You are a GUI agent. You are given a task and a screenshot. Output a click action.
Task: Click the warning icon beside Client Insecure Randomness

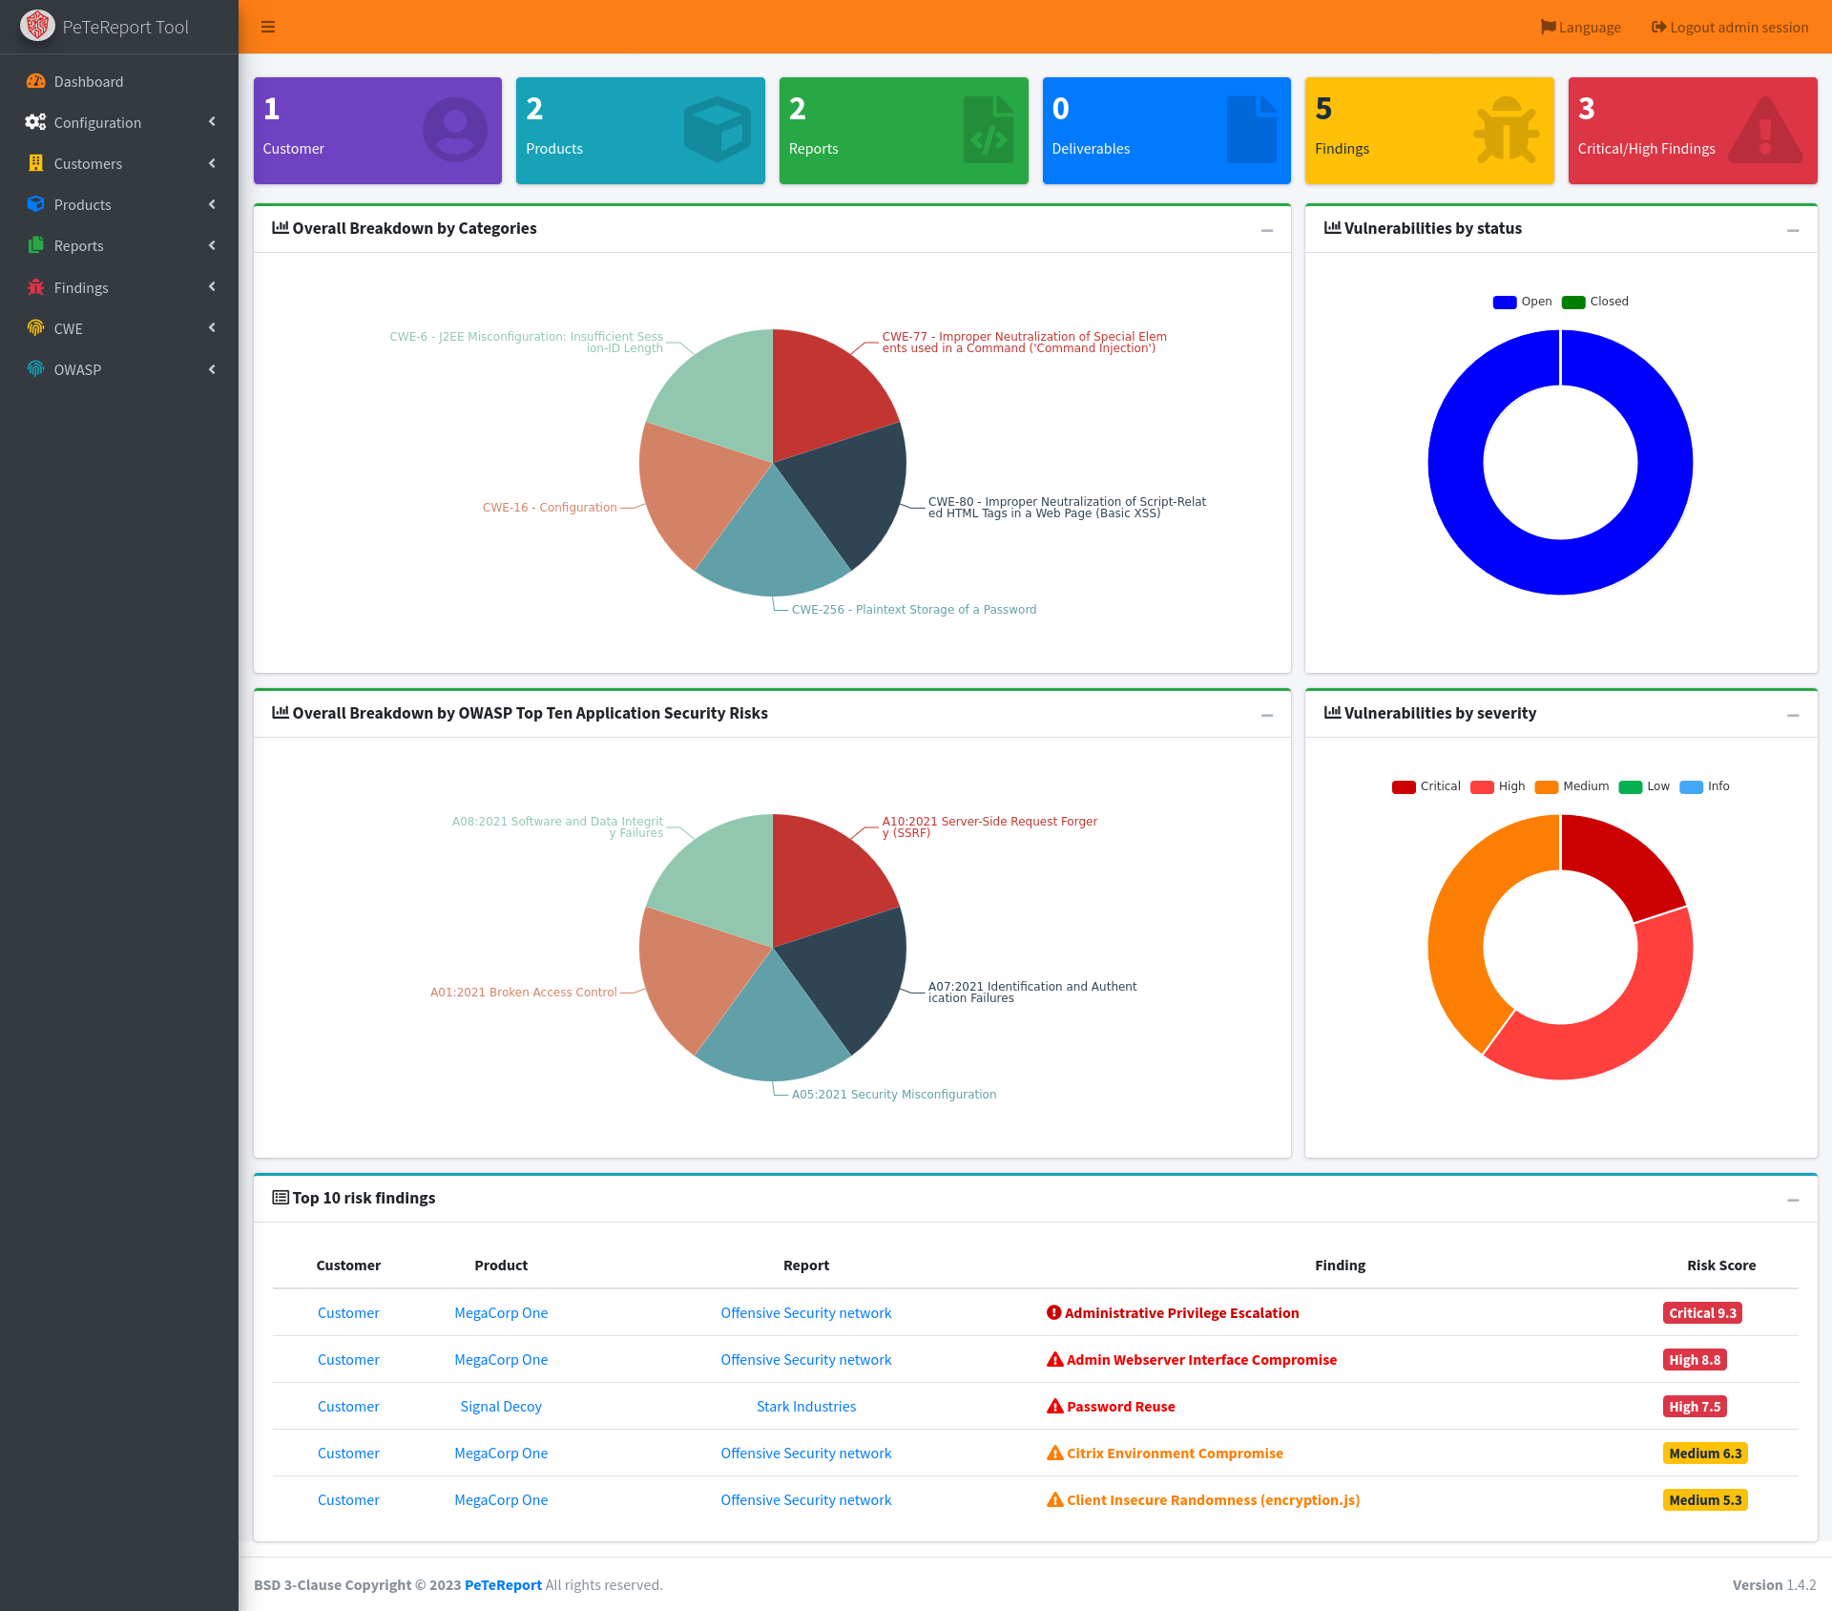pos(1055,1499)
